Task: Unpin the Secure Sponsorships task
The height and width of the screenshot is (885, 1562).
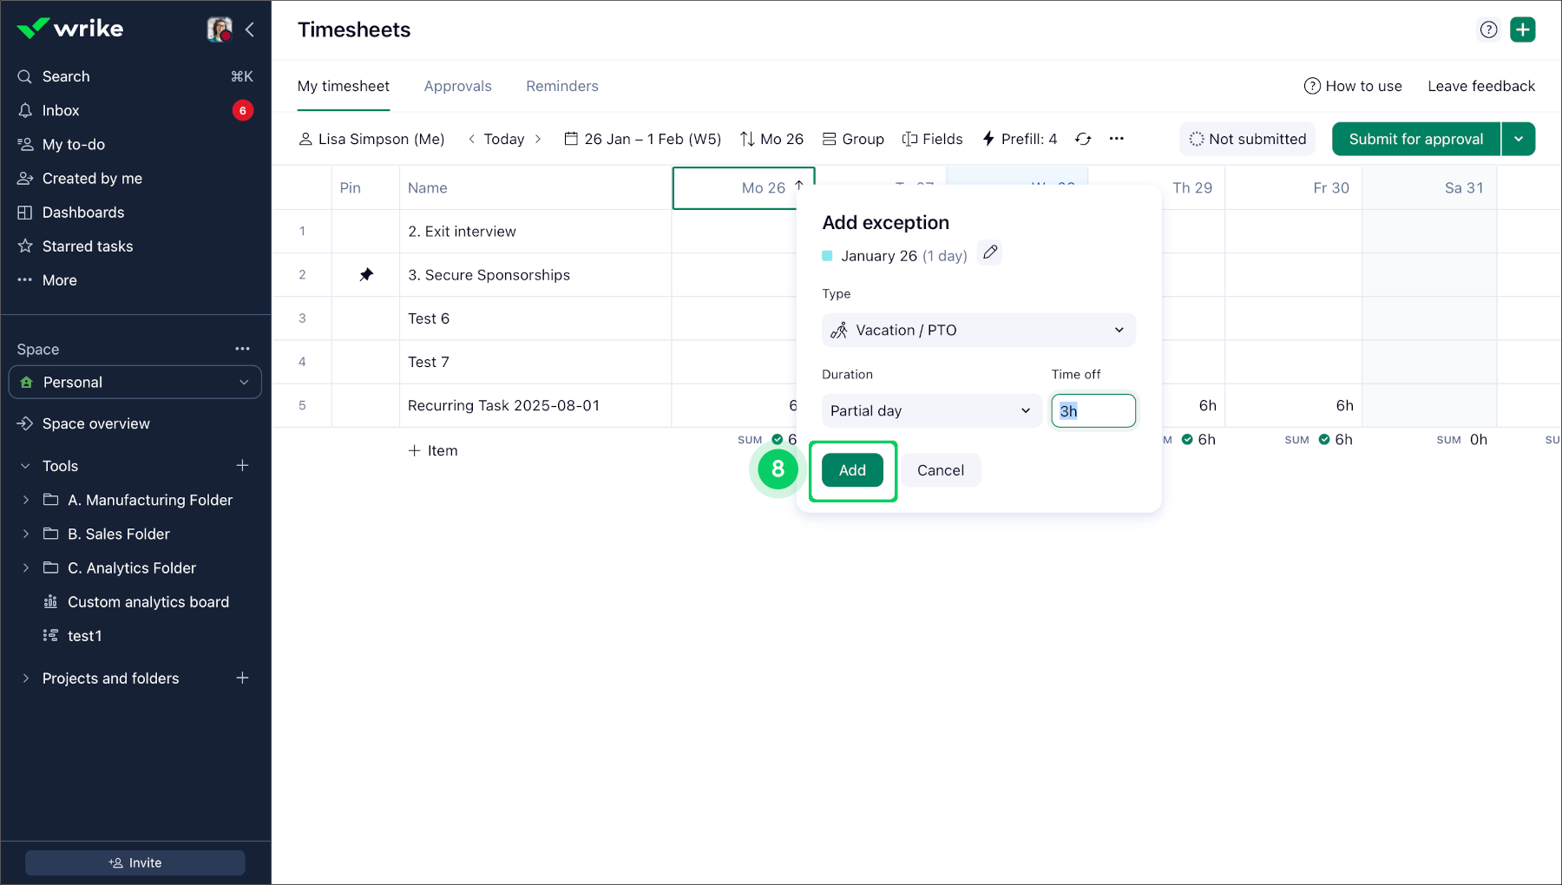Action: point(366,275)
